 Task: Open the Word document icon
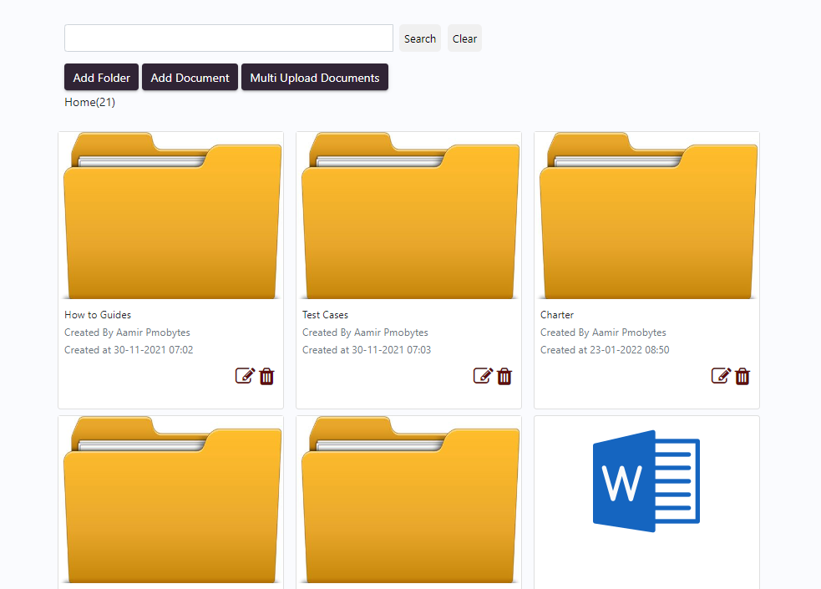click(x=646, y=481)
